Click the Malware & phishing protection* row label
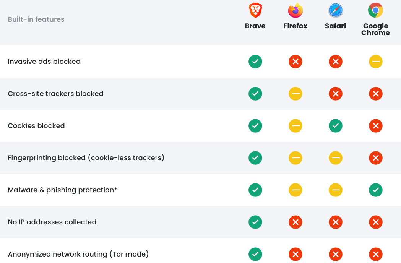 click(x=63, y=190)
